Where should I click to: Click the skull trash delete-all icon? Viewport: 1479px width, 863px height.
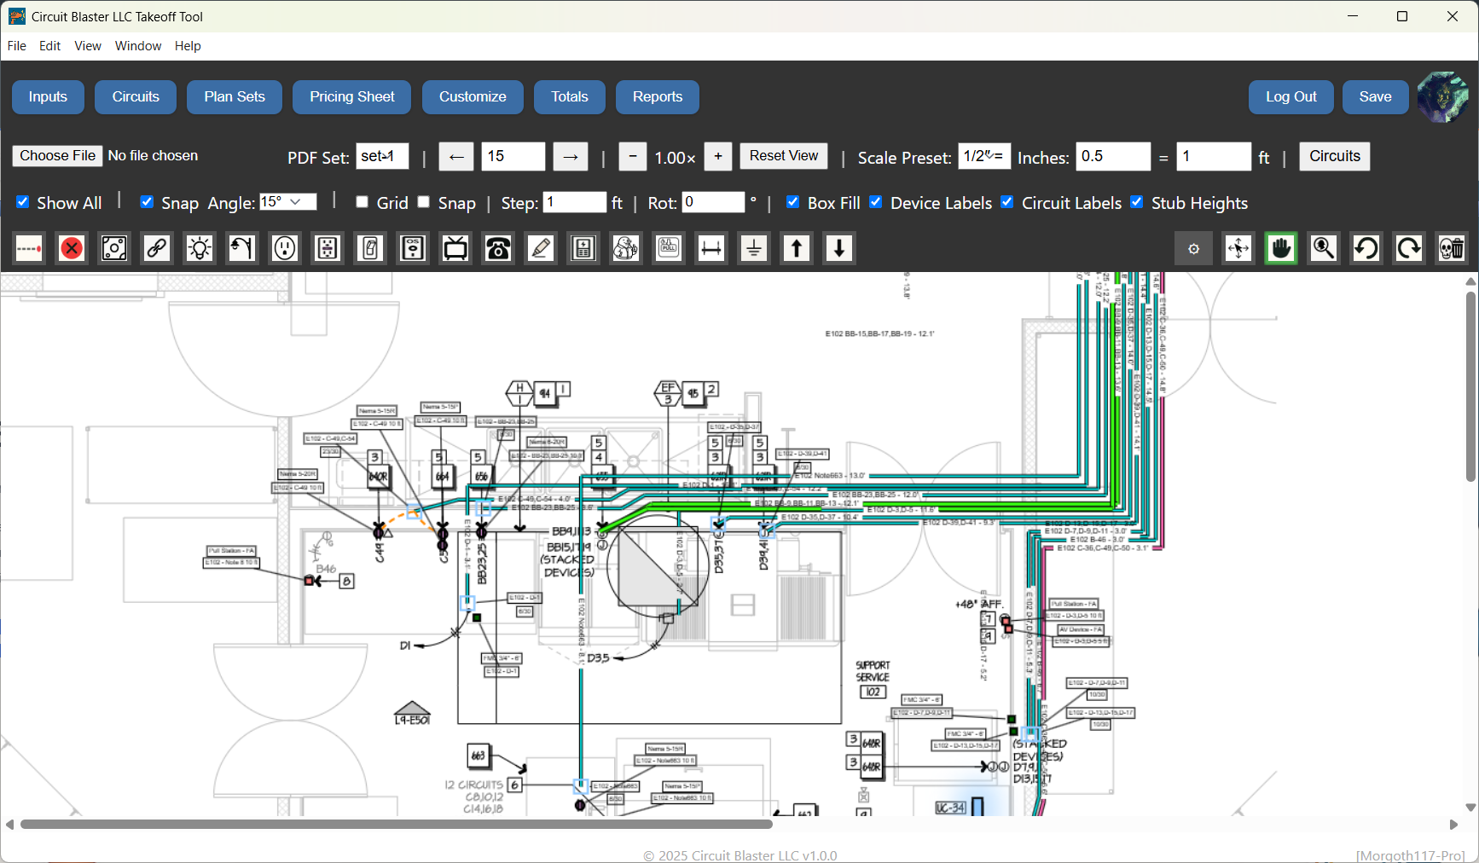[1451, 248]
